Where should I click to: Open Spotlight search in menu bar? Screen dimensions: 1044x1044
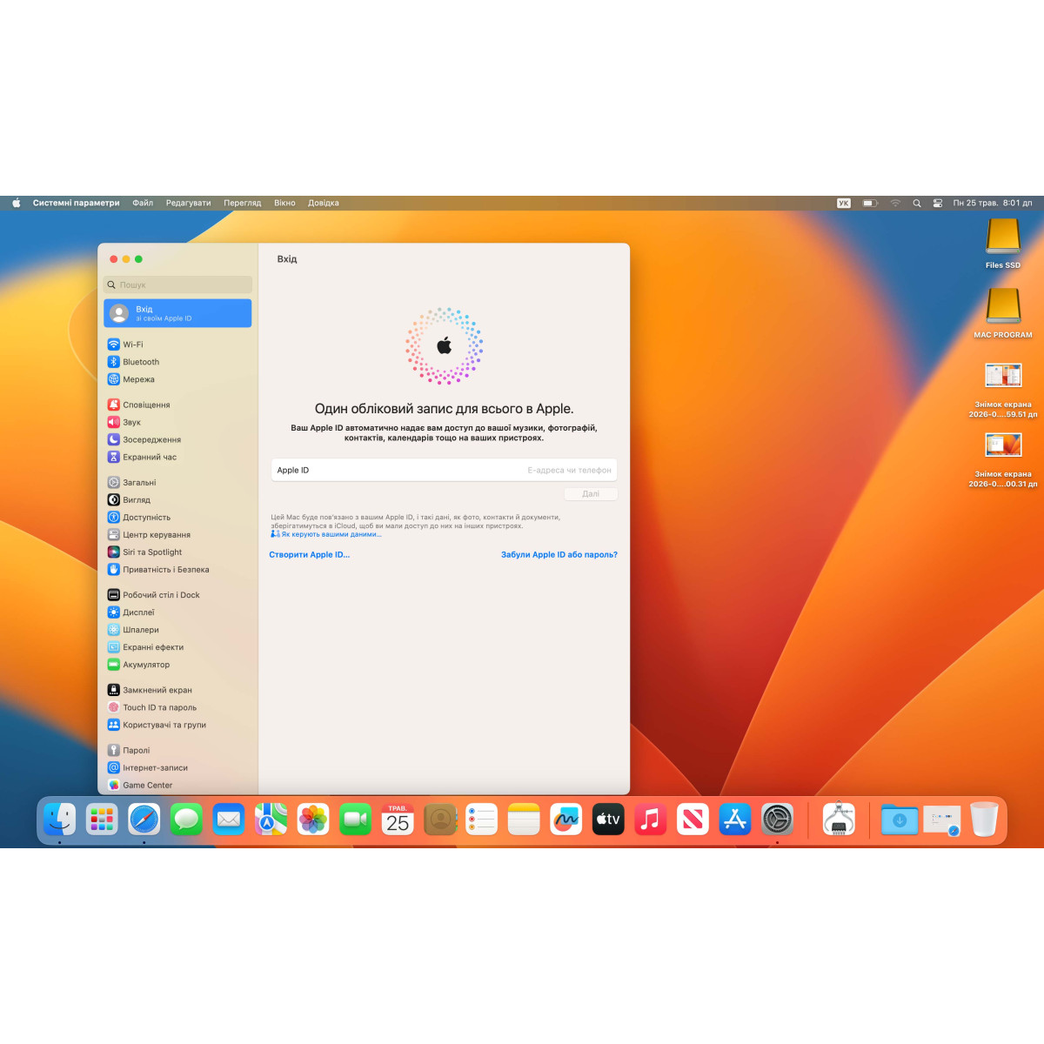(x=917, y=203)
